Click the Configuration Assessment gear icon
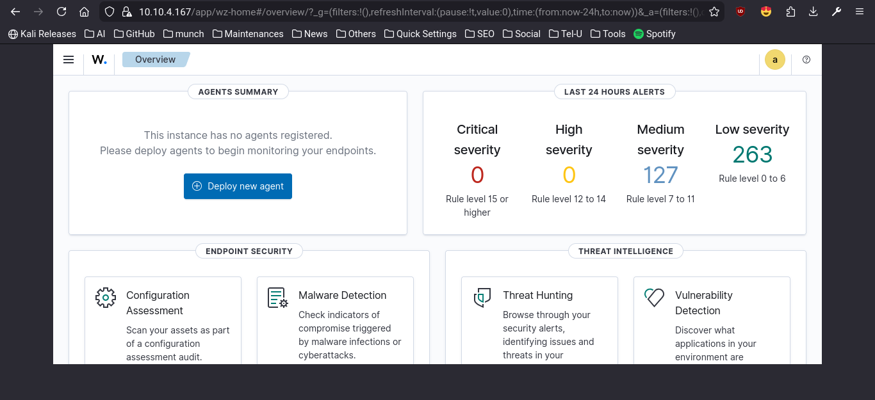The image size is (875, 400). coord(106,298)
